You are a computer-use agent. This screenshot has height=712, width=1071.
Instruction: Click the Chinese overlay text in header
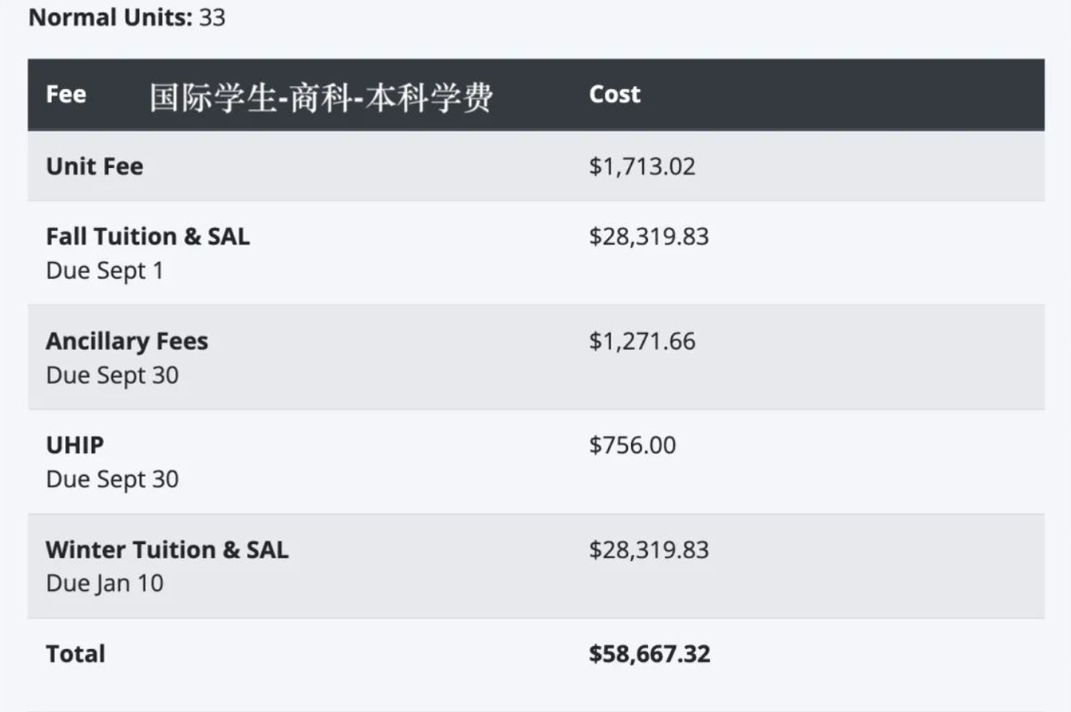pos(321,98)
